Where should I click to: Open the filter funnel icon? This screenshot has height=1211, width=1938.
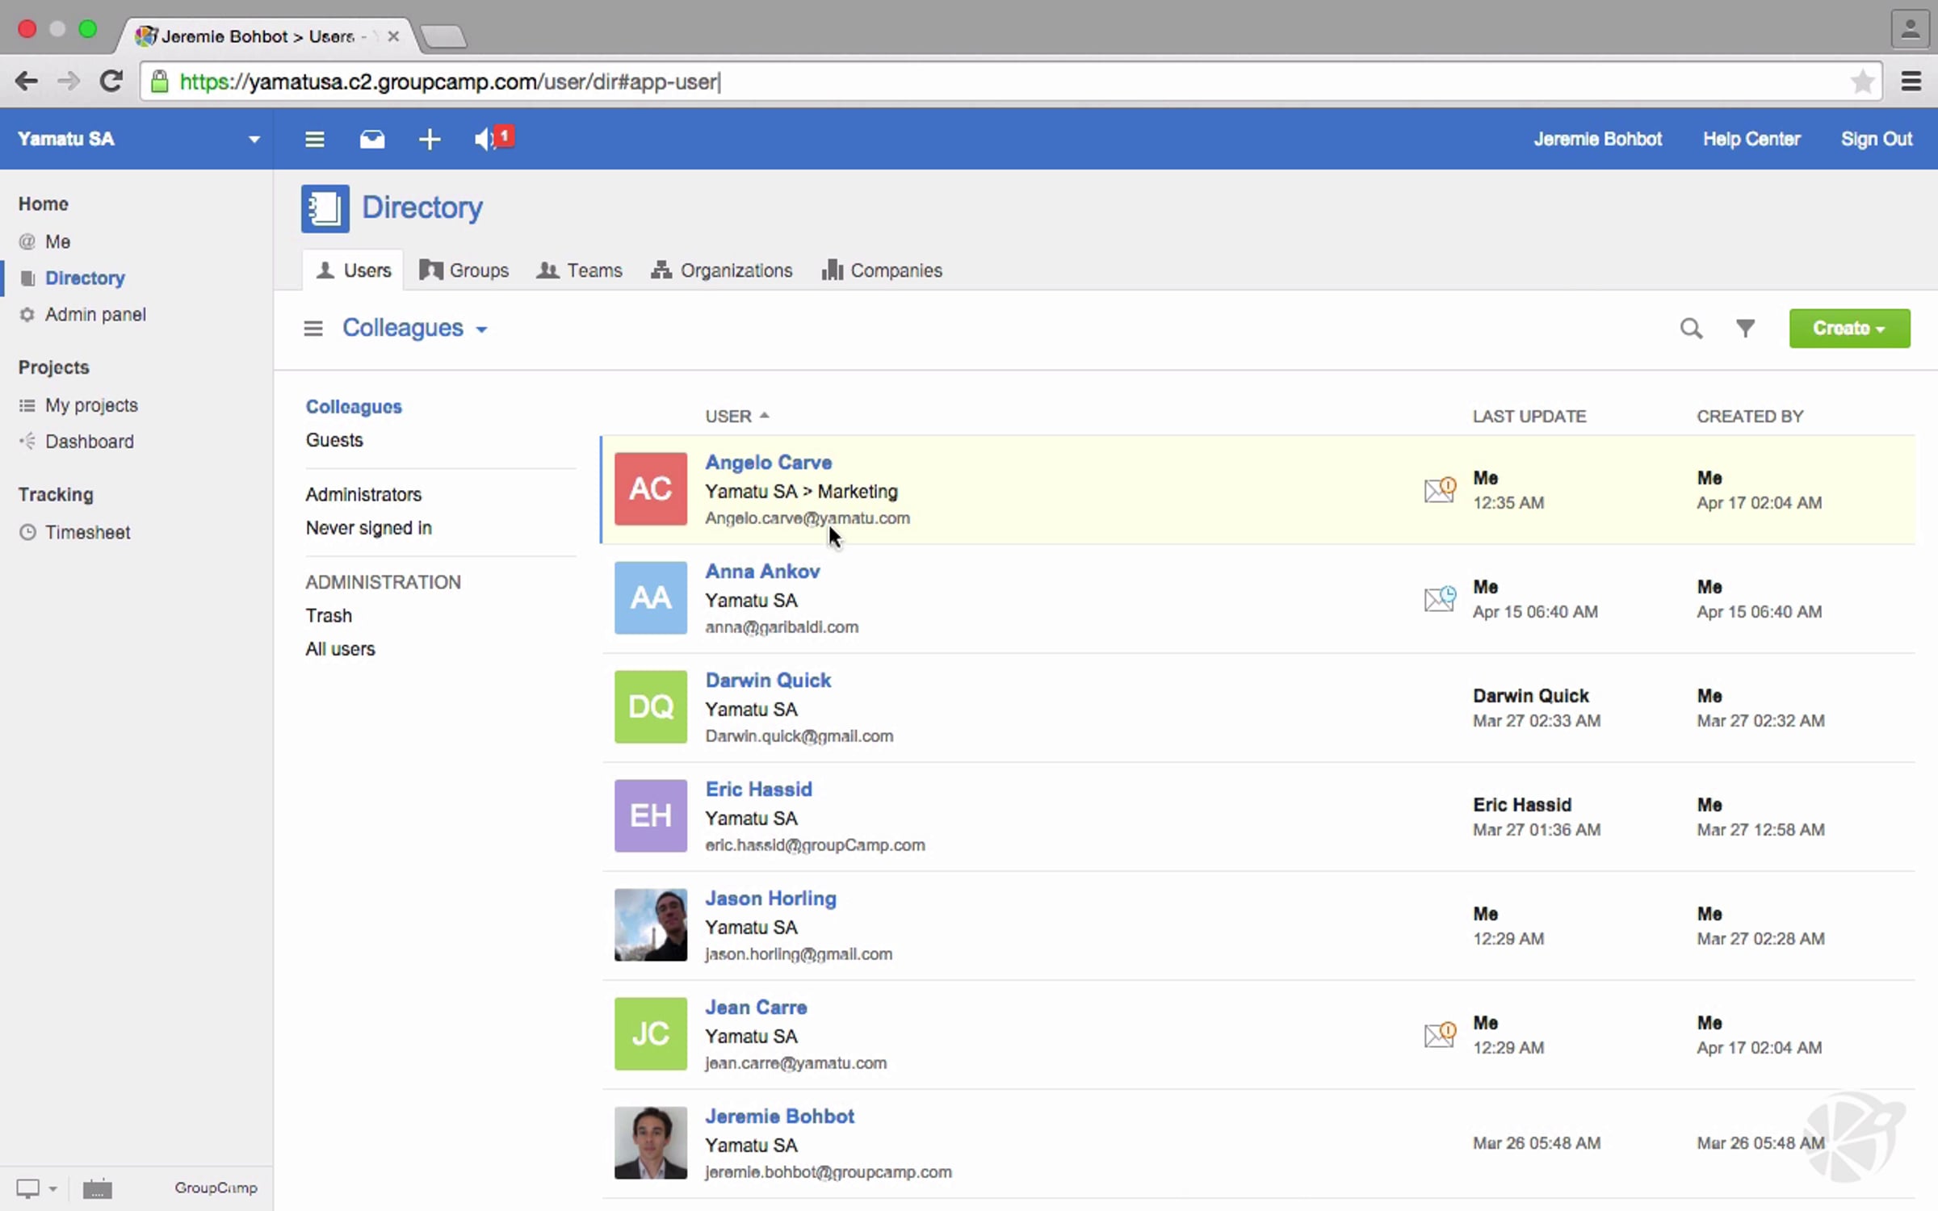click(x=1745, y=329)
